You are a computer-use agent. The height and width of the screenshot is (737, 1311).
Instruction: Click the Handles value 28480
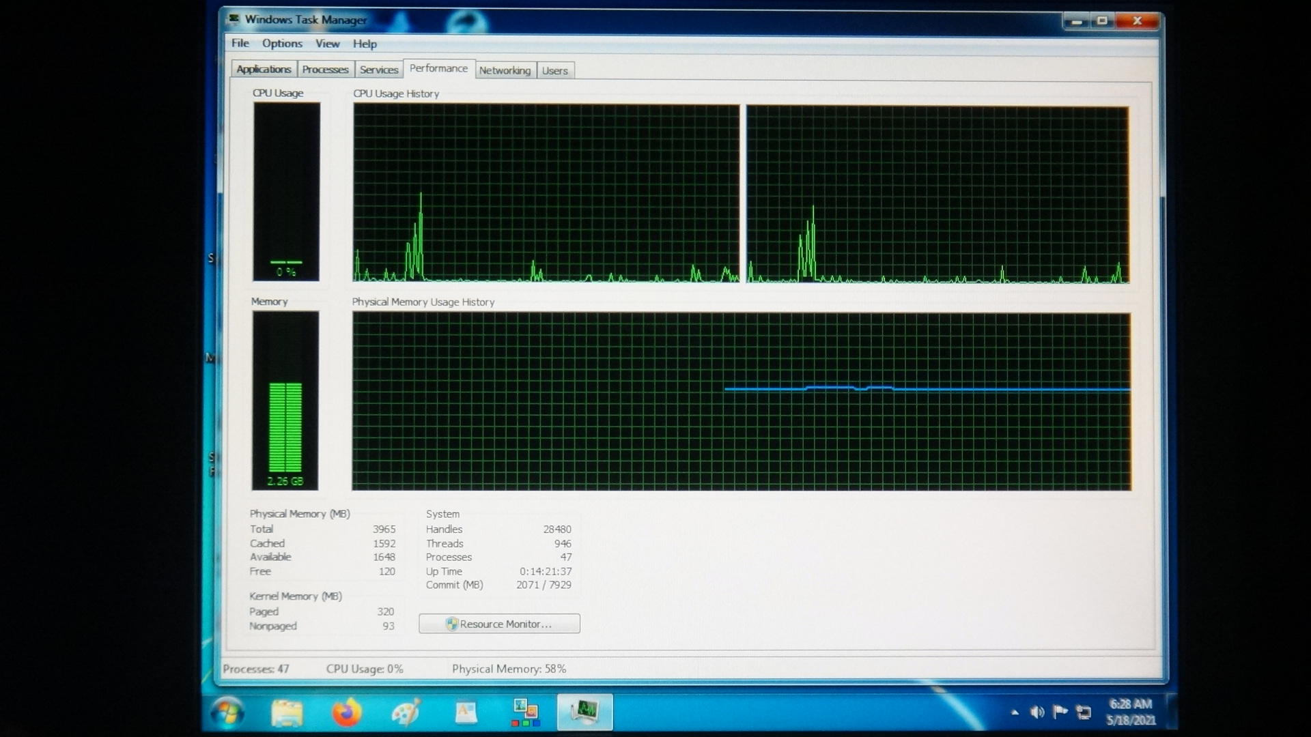coord(557,529)
